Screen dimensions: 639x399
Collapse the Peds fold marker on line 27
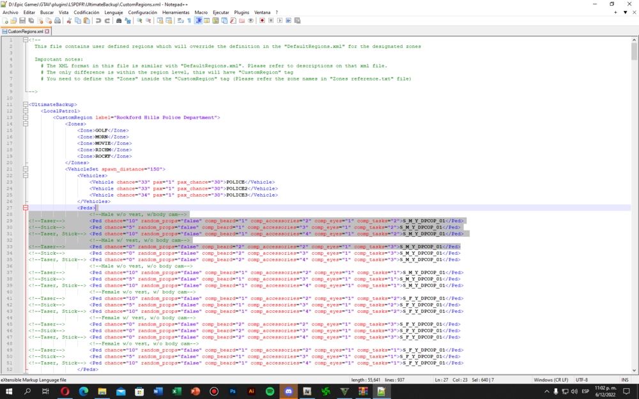pos(26,207)
